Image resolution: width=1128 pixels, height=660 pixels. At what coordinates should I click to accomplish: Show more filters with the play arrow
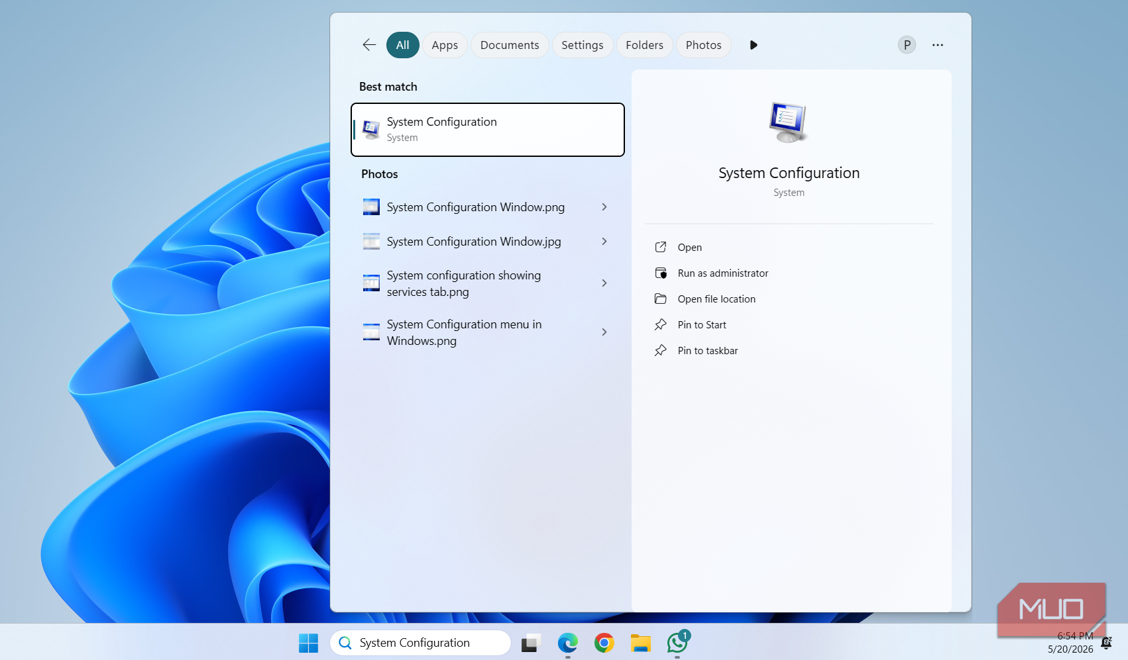tap(754, 45)
